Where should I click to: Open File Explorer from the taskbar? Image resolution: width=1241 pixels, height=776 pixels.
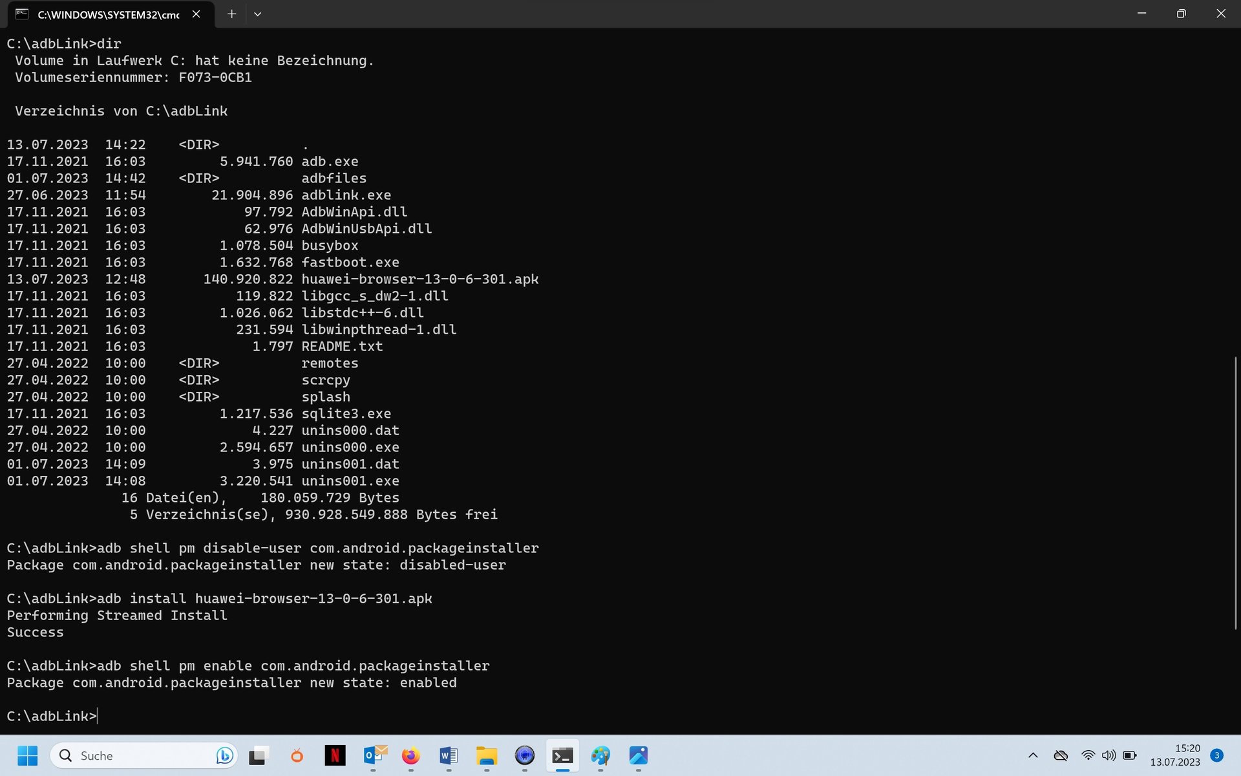(x=486, y=755)
